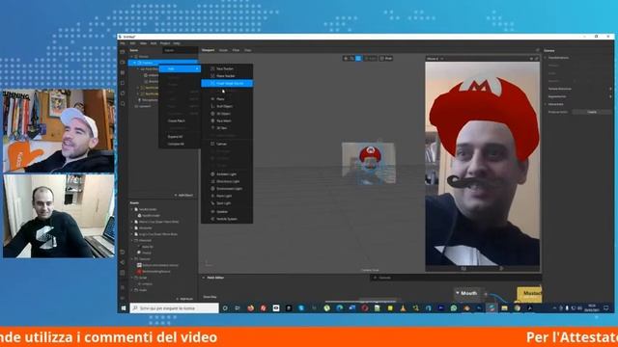Add a Particle System from submenu

click(x=227, y=219)
